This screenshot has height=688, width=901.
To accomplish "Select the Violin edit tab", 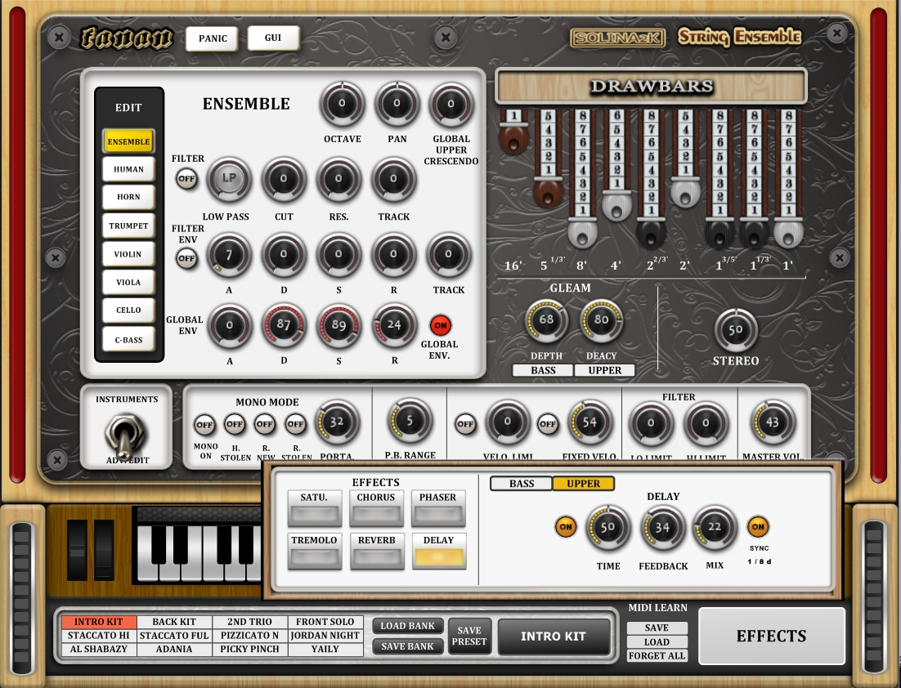I will pyautogui.click(x=128, y=254).
